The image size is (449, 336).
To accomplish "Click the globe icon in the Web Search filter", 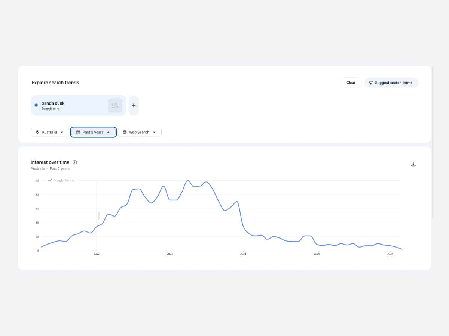I will tap(125, 132).
